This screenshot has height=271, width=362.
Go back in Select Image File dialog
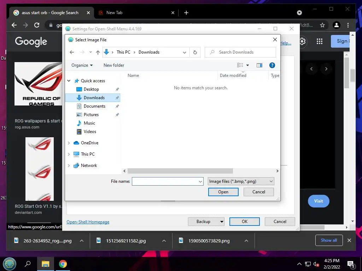(x=72, y=52)
